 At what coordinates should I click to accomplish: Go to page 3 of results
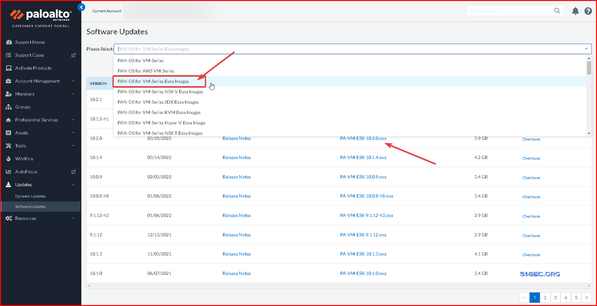(x=556, y=298)
